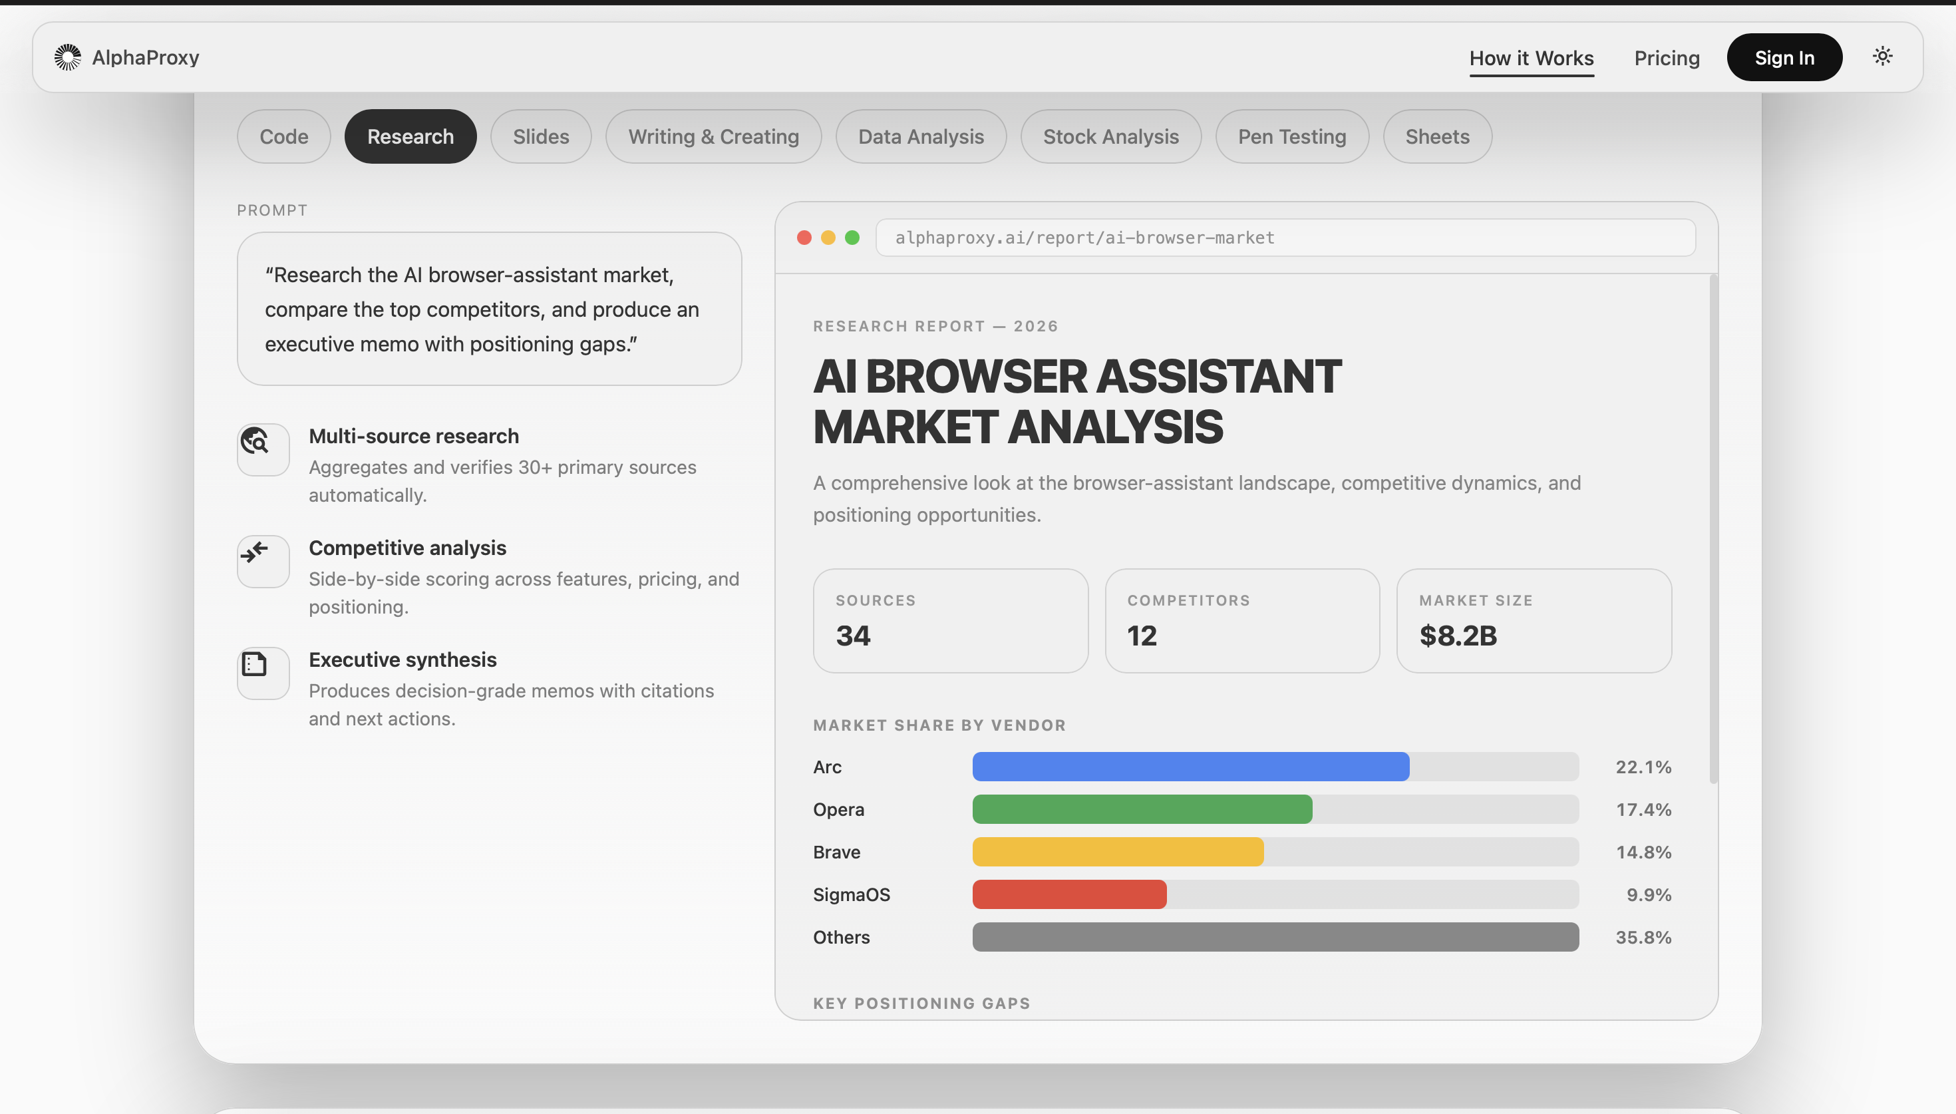Click the Competitors 12 stat card
The width and height of the screenshot is (1956, 1114).
[1242, 620]
